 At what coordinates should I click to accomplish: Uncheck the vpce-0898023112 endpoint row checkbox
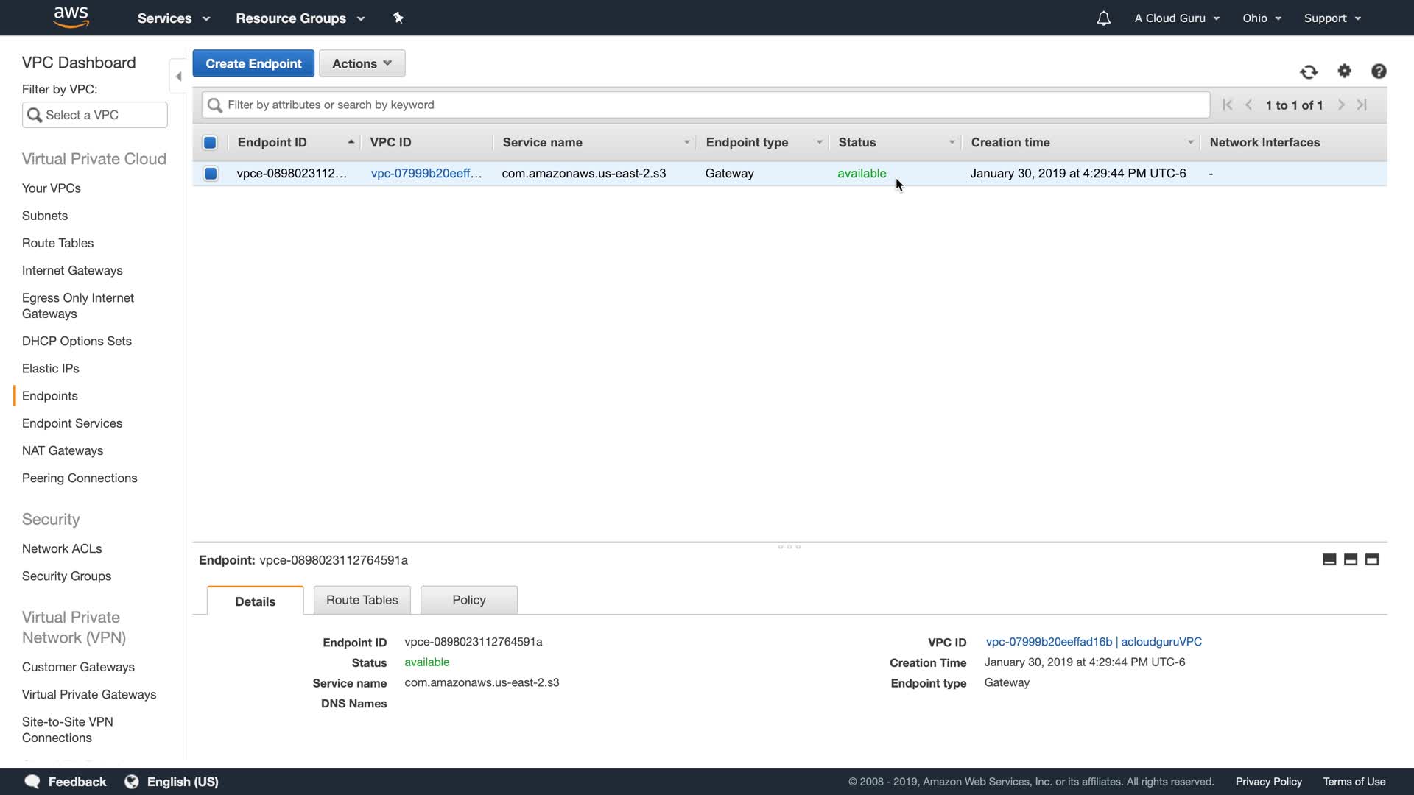pos(211,174)
